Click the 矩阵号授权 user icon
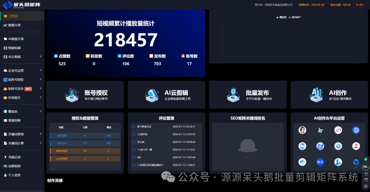This screenshot has width=370, height=192. point(5,80)
